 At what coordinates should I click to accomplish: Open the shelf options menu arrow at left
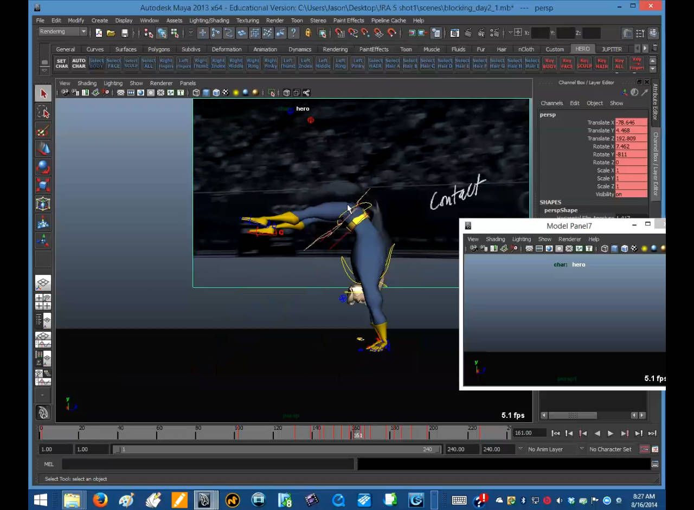click(44, 71)
